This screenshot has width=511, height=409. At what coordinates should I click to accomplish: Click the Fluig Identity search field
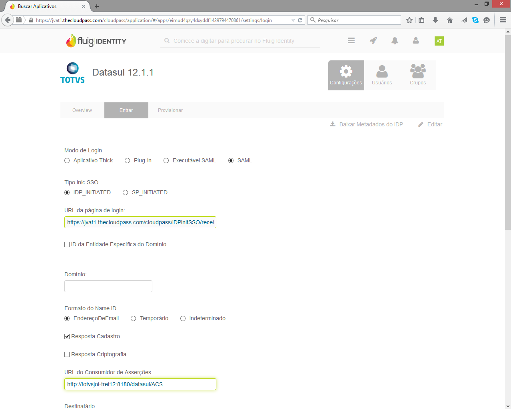point(240,41)
